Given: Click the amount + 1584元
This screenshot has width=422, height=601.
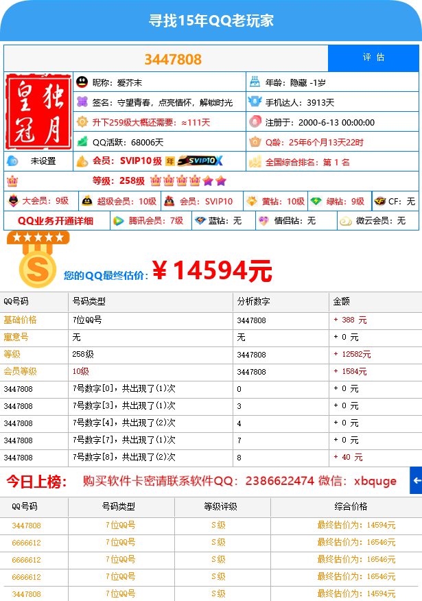Looking at the screenshot, I should [351, 371].
